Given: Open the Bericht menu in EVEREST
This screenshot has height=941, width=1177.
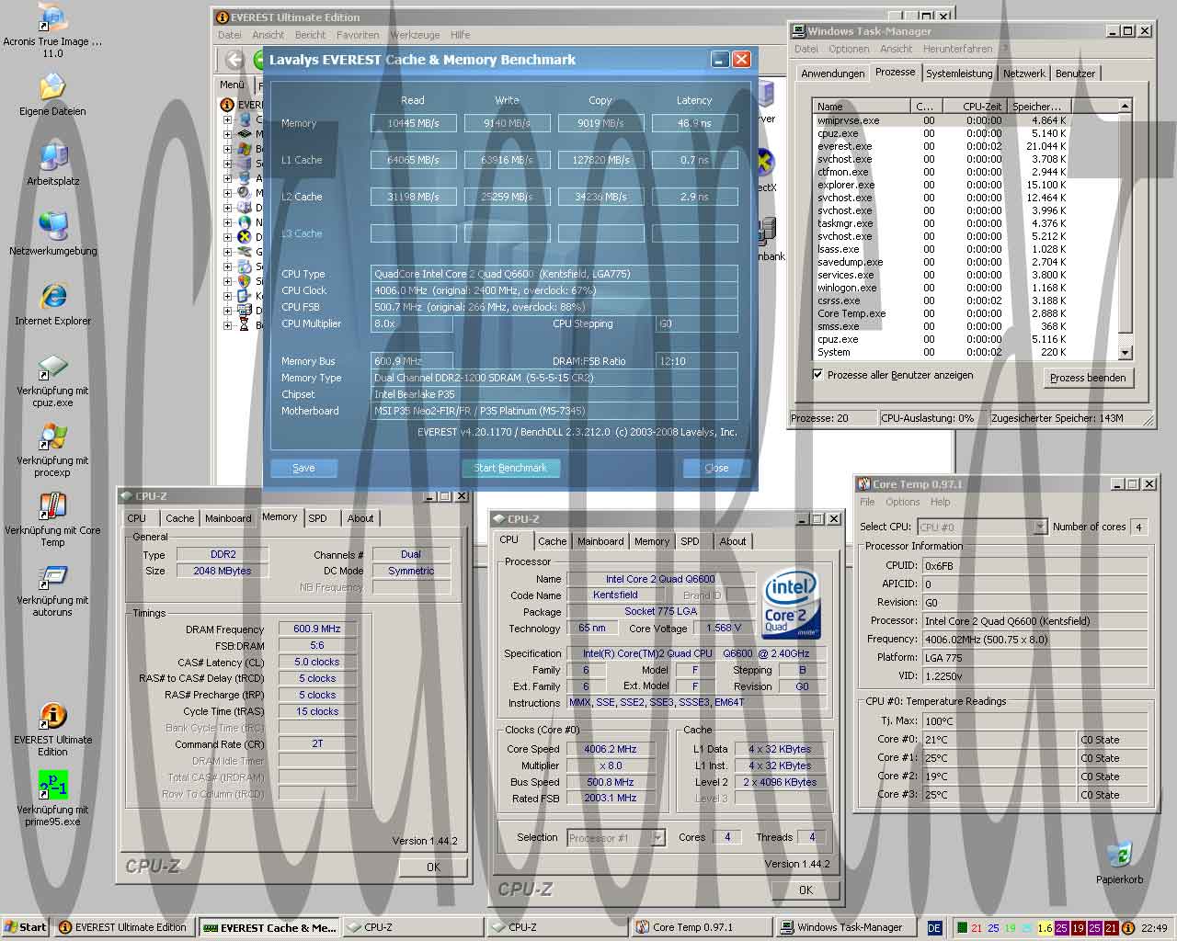Looking at the screenshot, I should [x=310, y=35].
